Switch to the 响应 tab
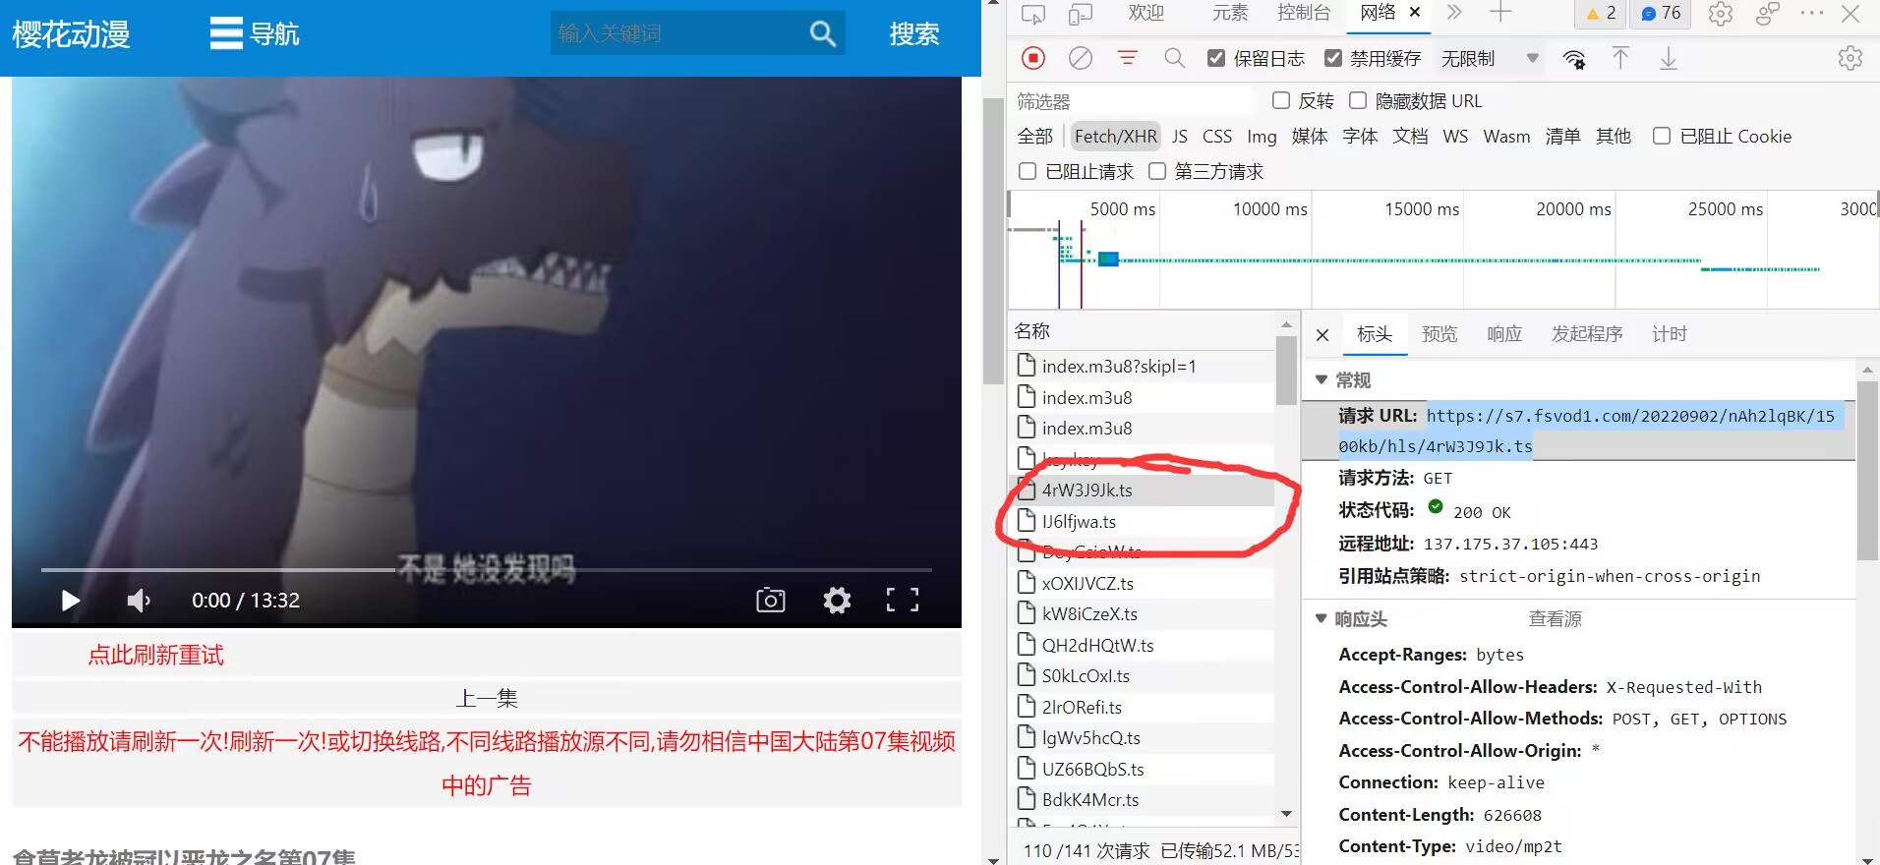 click(x=1503, y=334)
